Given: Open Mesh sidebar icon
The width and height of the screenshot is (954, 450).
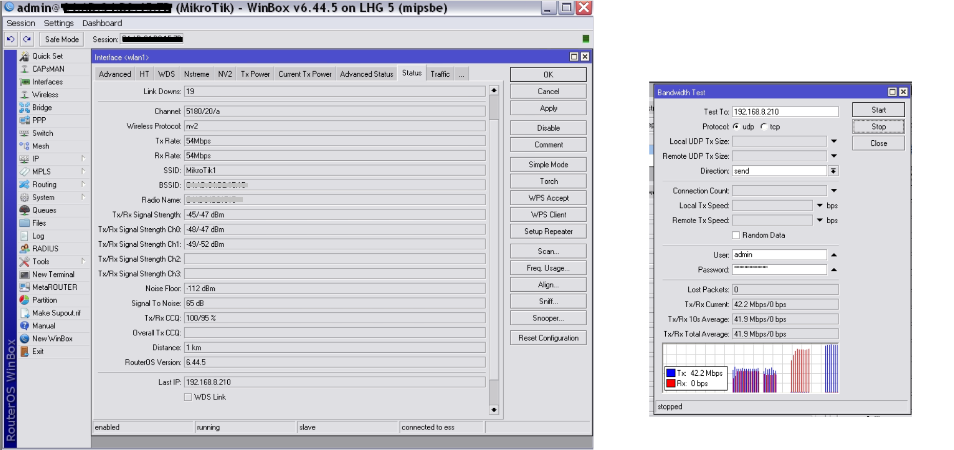Looking at the screenshot, I should pos(24,146).
